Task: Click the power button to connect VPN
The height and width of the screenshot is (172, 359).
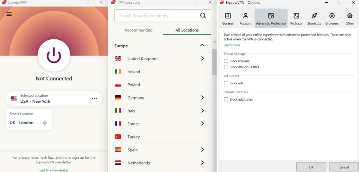Action: click(54, 55)
